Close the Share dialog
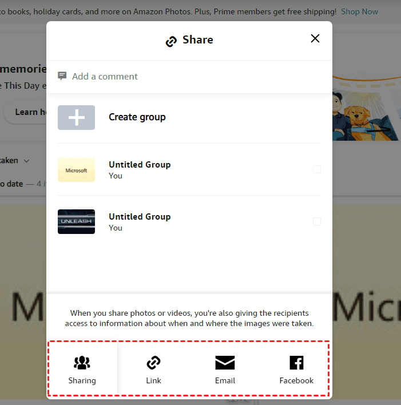The height and width of the screenshot is (405, 401). pos(315,38)
